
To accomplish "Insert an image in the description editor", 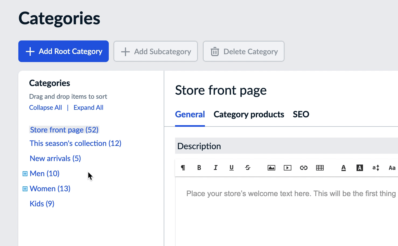I will [271, 168].
